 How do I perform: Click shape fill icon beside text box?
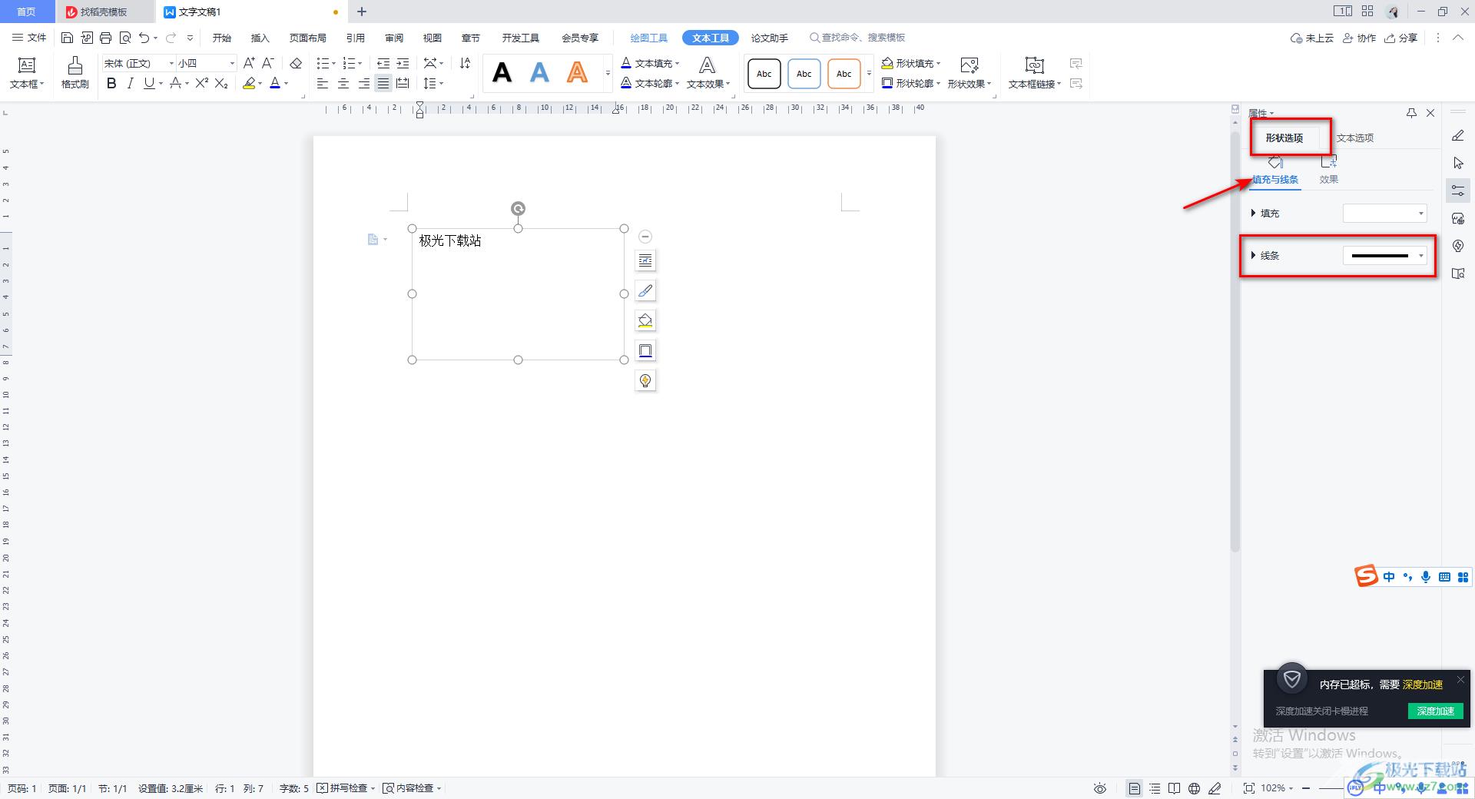point(645,321)
